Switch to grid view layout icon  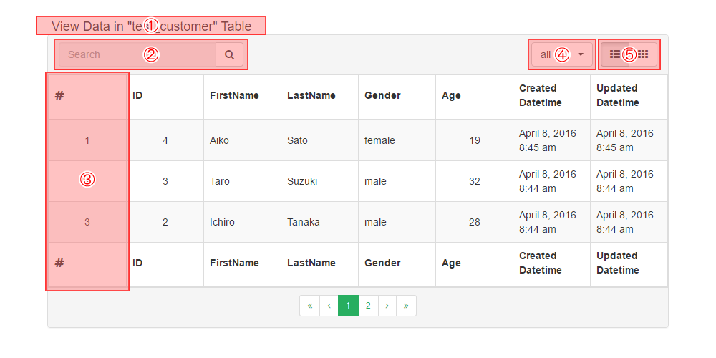[643, 54]
